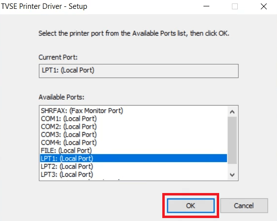The image size is (277, 221).
Task: Minimize the Setup window
Action: (206, 6)
